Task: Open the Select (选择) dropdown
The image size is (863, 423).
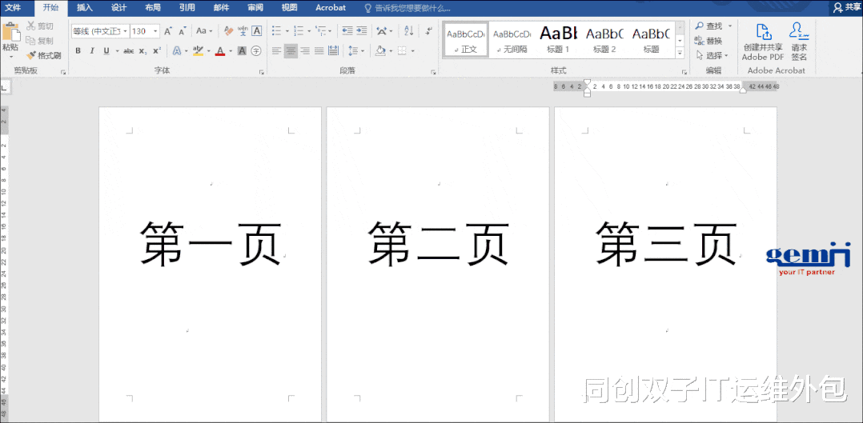Action: (712, 55)
